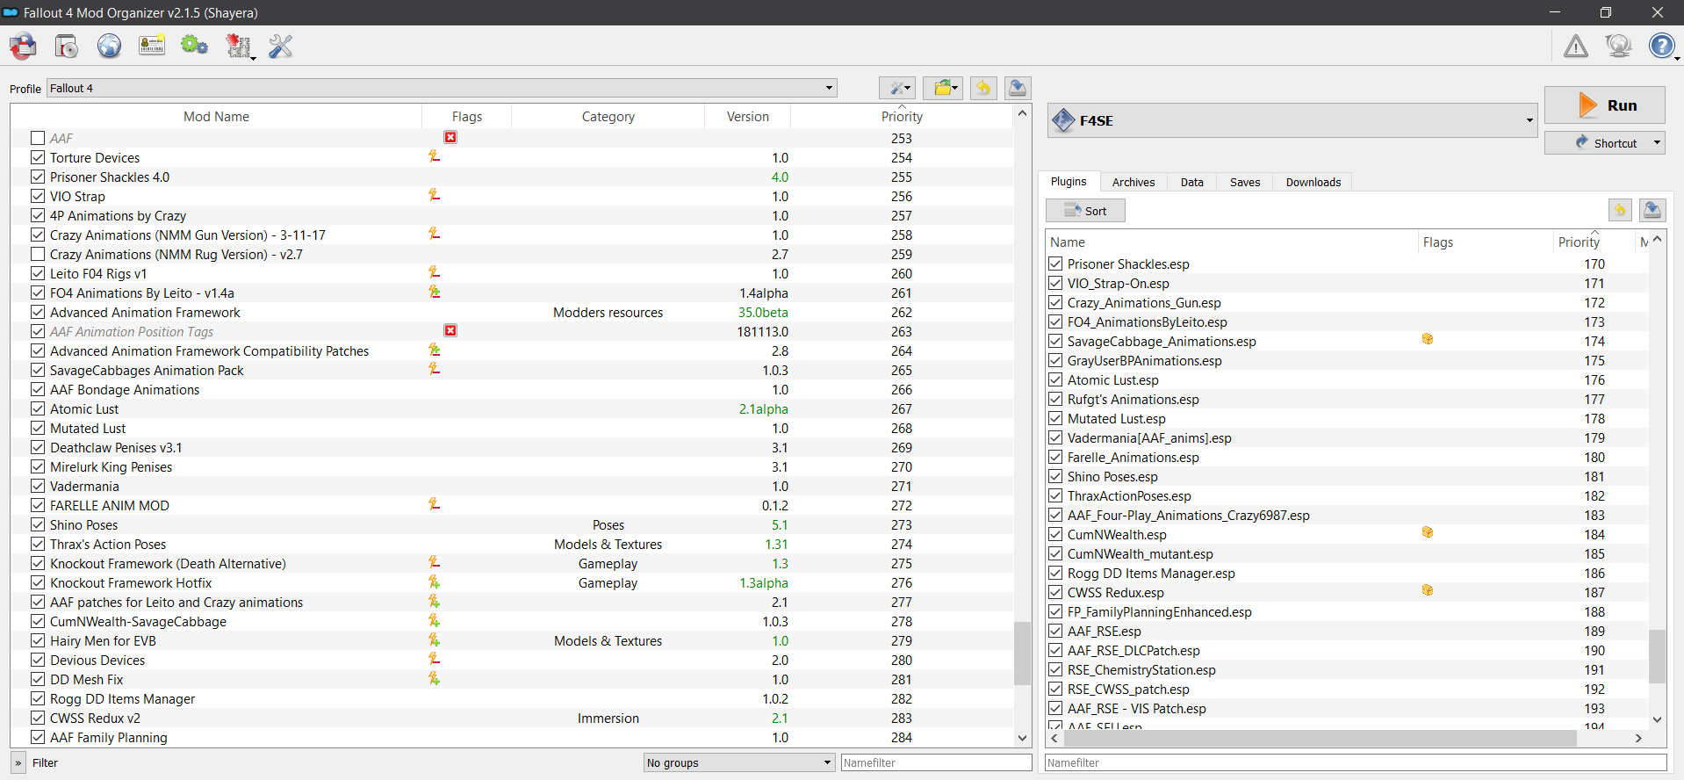The width and height of the screenshot is (1684, 780).
Task: Enable Crazy Animations (NMM Rug Version) checkbox
Action: (x=38, y=254)
